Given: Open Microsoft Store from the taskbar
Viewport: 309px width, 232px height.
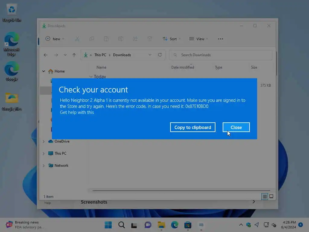Looking at the screenshot, I should (x=188, y=225).
